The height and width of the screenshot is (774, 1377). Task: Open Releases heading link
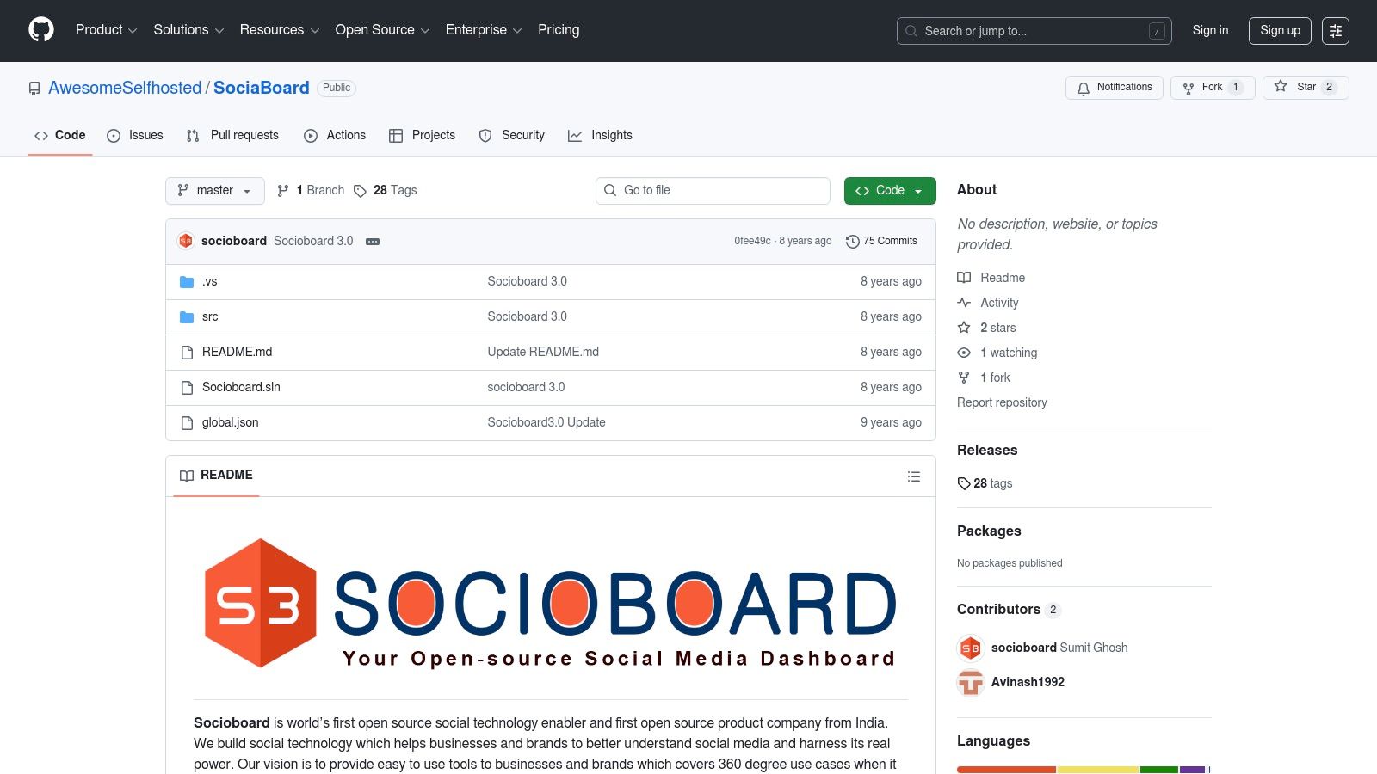click(987, 451)
